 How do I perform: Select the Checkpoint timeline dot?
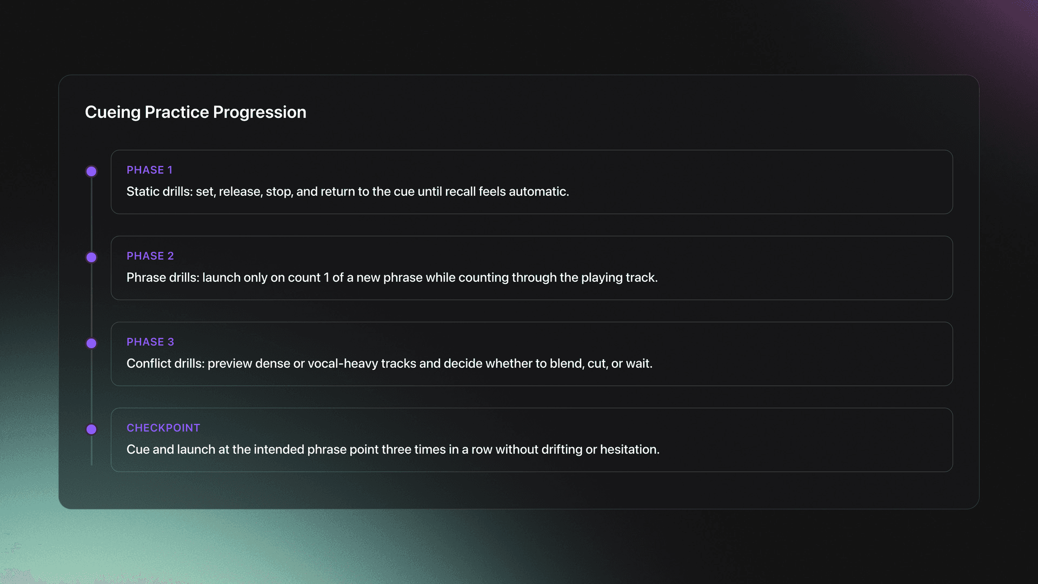point(91,429)
